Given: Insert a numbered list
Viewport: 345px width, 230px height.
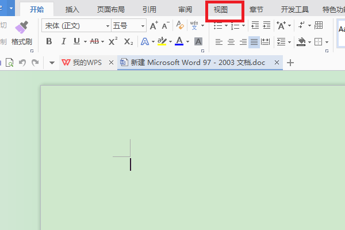Looking at the screenshot, I should click(x=235, y=26).
